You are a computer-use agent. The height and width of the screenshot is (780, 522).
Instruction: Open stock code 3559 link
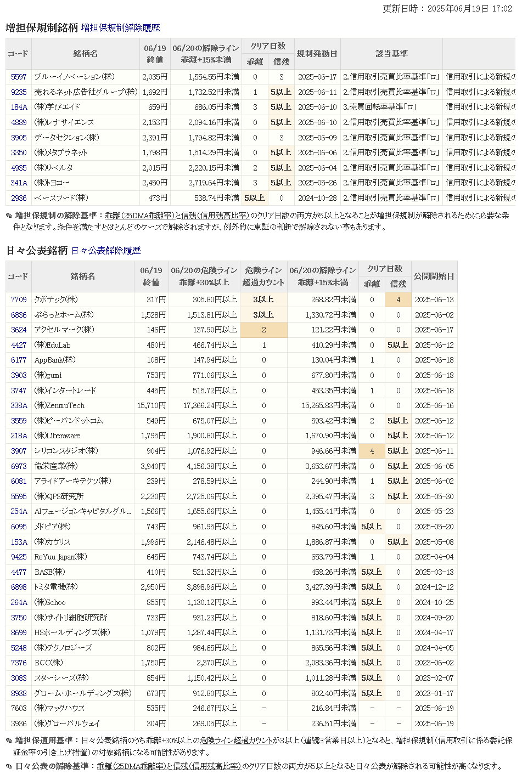click(19, 421)
